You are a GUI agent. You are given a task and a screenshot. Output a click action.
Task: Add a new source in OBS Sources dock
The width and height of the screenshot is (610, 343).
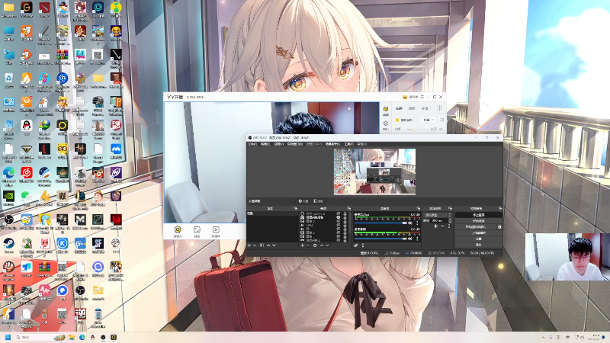[302, 245]
